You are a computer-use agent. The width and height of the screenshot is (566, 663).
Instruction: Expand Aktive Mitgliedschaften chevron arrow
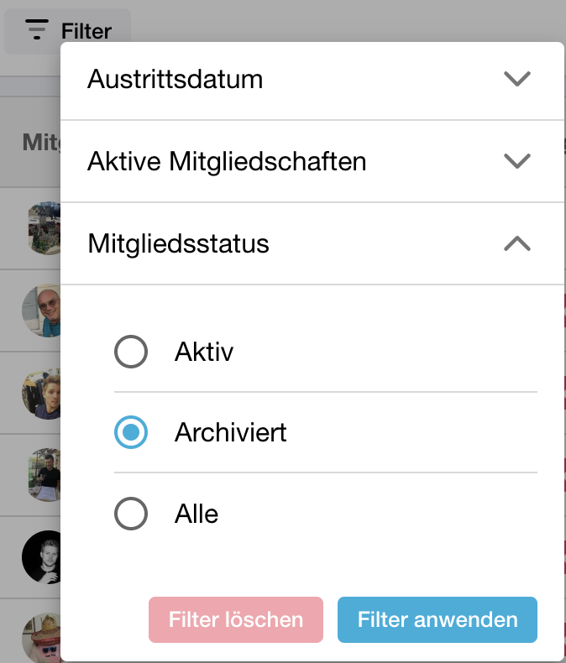517,161
